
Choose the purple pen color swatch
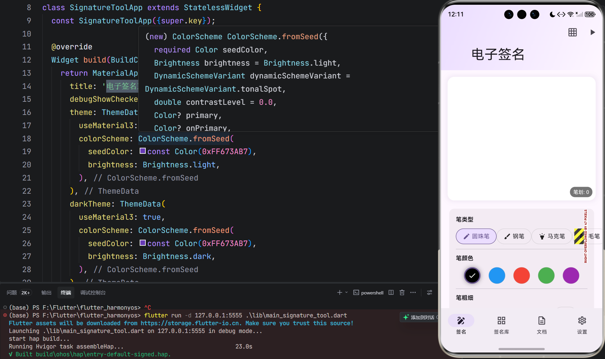coord(571,276)
